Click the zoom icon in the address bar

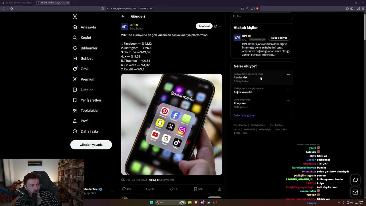[247, 9]
